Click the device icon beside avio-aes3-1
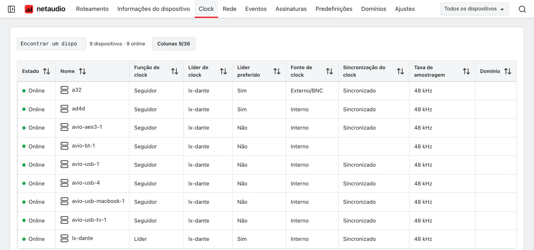The height and width of the screenshot is (250, 534). [x=64, y=127]
